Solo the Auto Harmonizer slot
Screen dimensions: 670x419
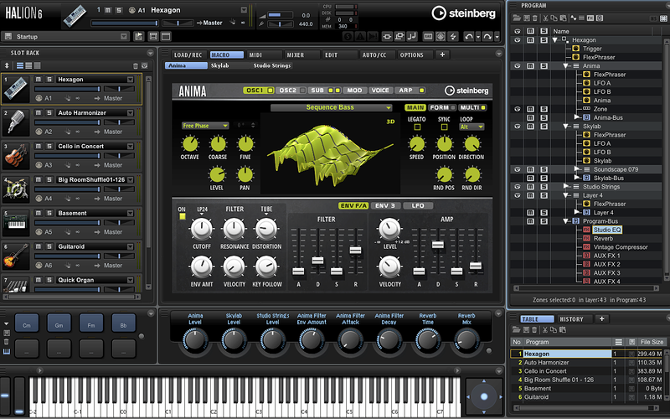(49, 113)
